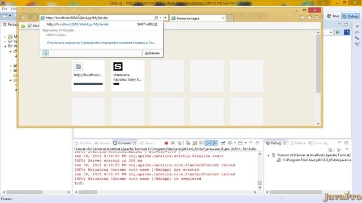Switch to the Search tab

tap(147, 143)
